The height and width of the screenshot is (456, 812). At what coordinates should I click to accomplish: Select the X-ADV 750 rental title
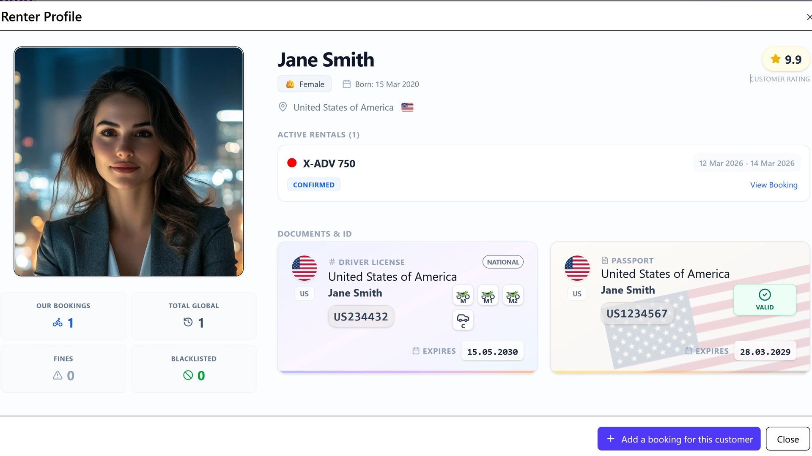(x=329, y=163)
